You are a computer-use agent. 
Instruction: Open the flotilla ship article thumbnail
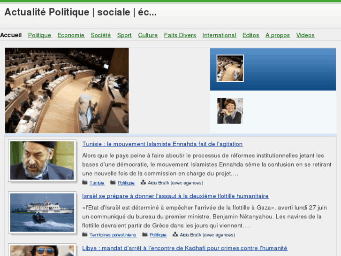[42, 212]
